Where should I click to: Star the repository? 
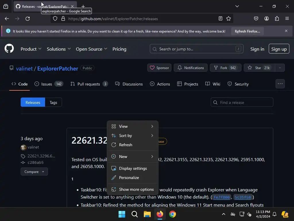(x=260, y=68)
